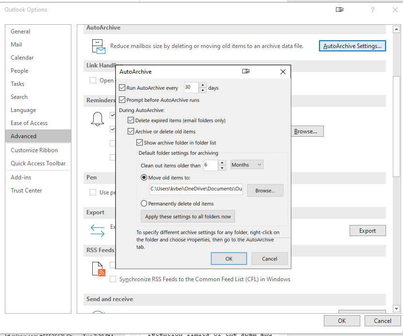Close the Outlook Options window
This screenshot has height=336, width=403.
(395, 10)
